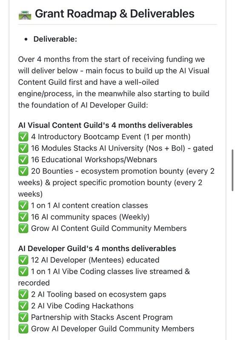Click checkmark beside Grow AI Content Guild Community Members

pyautogui.click(x=23, y=229)
